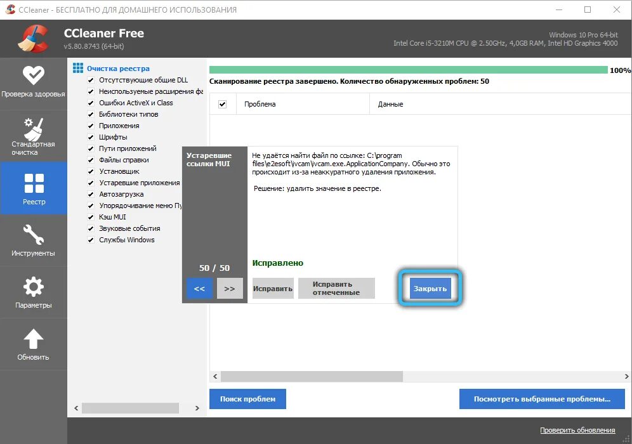Click the Очистка реестра heading
This screenshot has height=444, width=632.
point(118,69)
